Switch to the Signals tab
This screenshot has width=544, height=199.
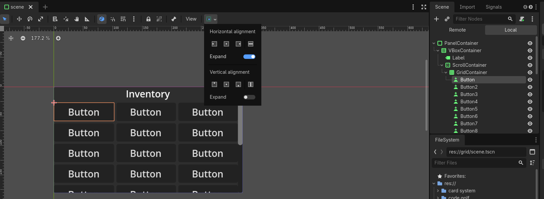click(493, 7)
